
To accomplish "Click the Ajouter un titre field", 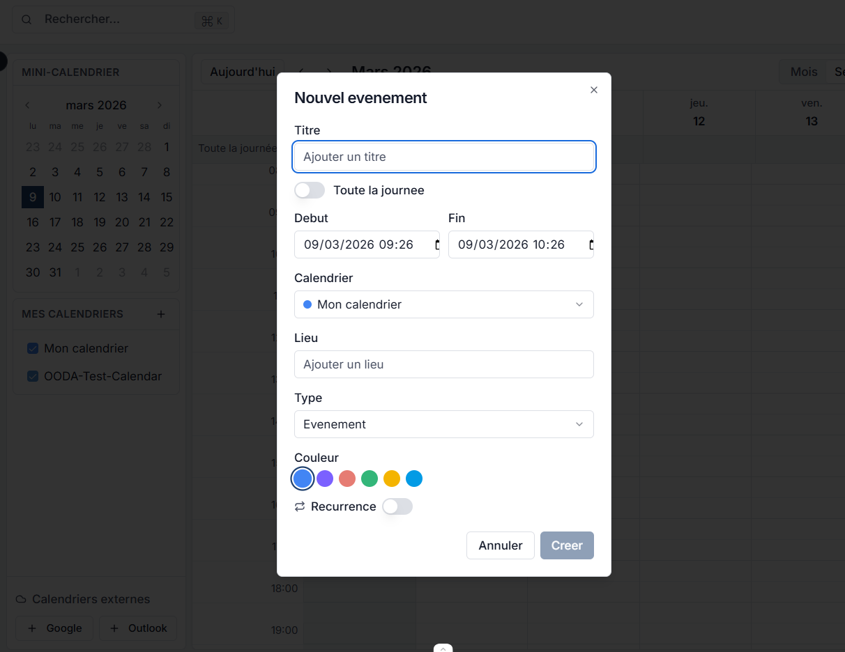I will pos(444,157).
